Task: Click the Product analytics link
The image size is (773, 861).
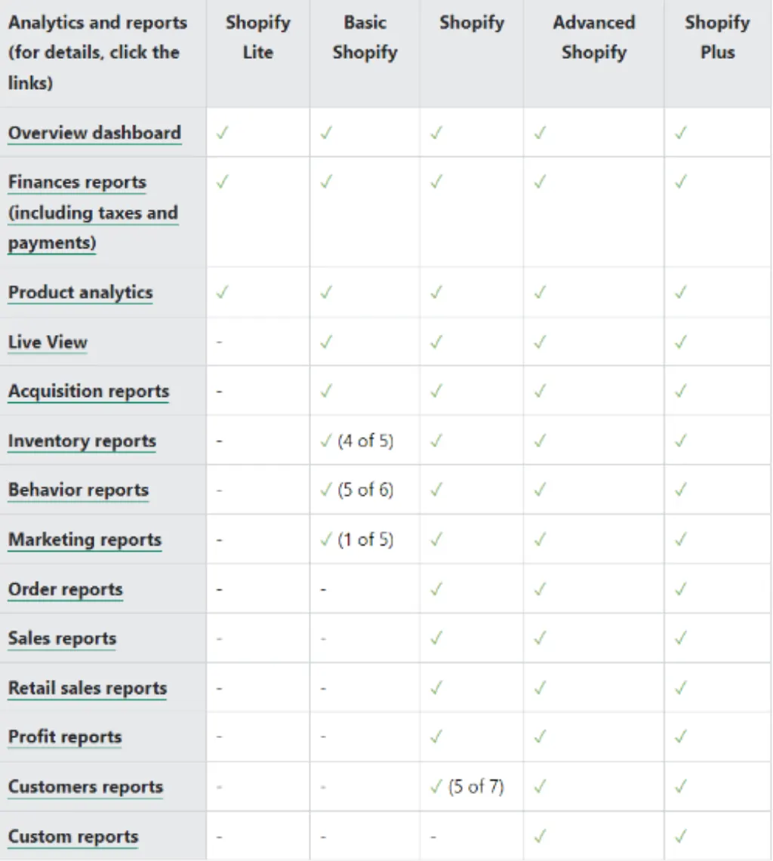Action: click(80, 293)
